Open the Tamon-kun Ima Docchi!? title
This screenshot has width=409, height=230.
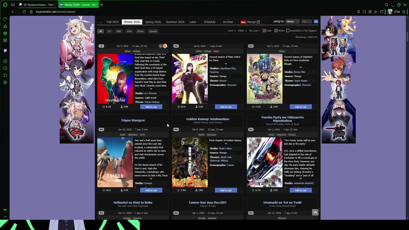tap(208, 203)
